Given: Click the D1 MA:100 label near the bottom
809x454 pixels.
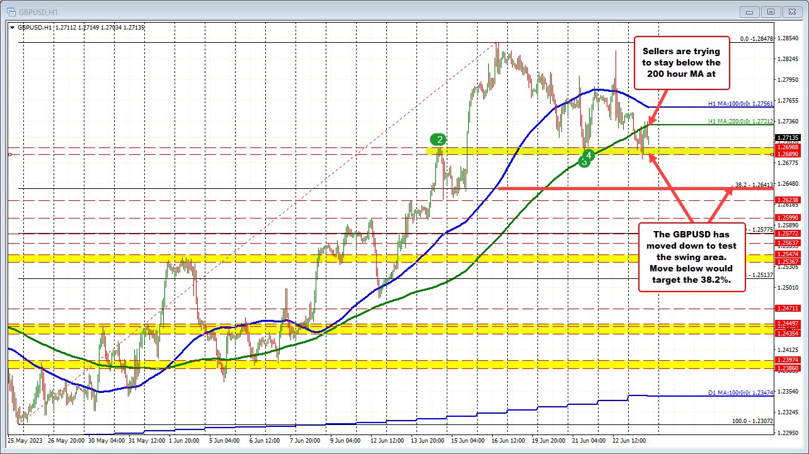Looking at the screenshot, I should pos(741,392).
